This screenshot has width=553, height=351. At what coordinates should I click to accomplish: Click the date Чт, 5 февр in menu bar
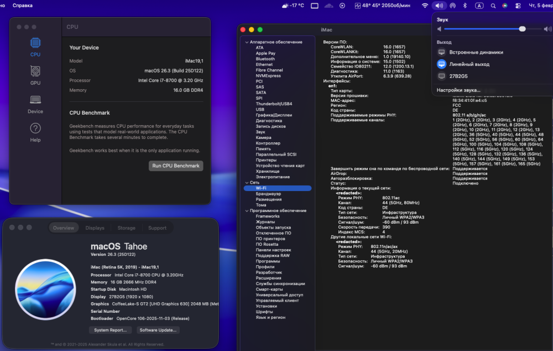[x=540, y=6]
